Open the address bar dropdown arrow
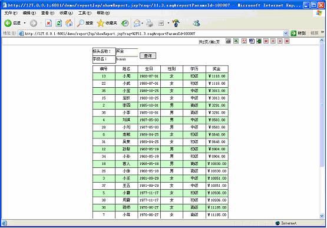This screenshot has height=228, width=327. tap(286, 34)
